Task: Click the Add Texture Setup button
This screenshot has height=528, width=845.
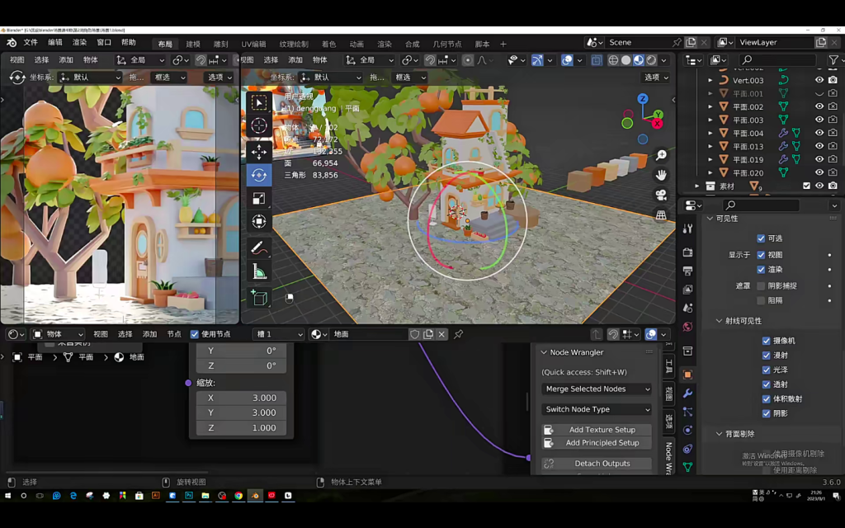Action: coord(602,430)
